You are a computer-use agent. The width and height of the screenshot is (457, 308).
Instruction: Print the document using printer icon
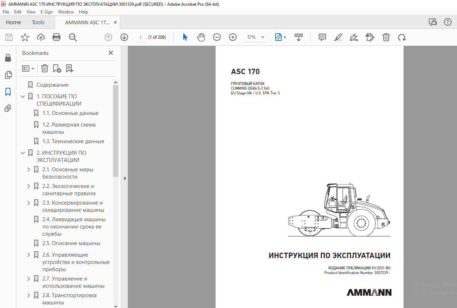[x=56, y=37]
